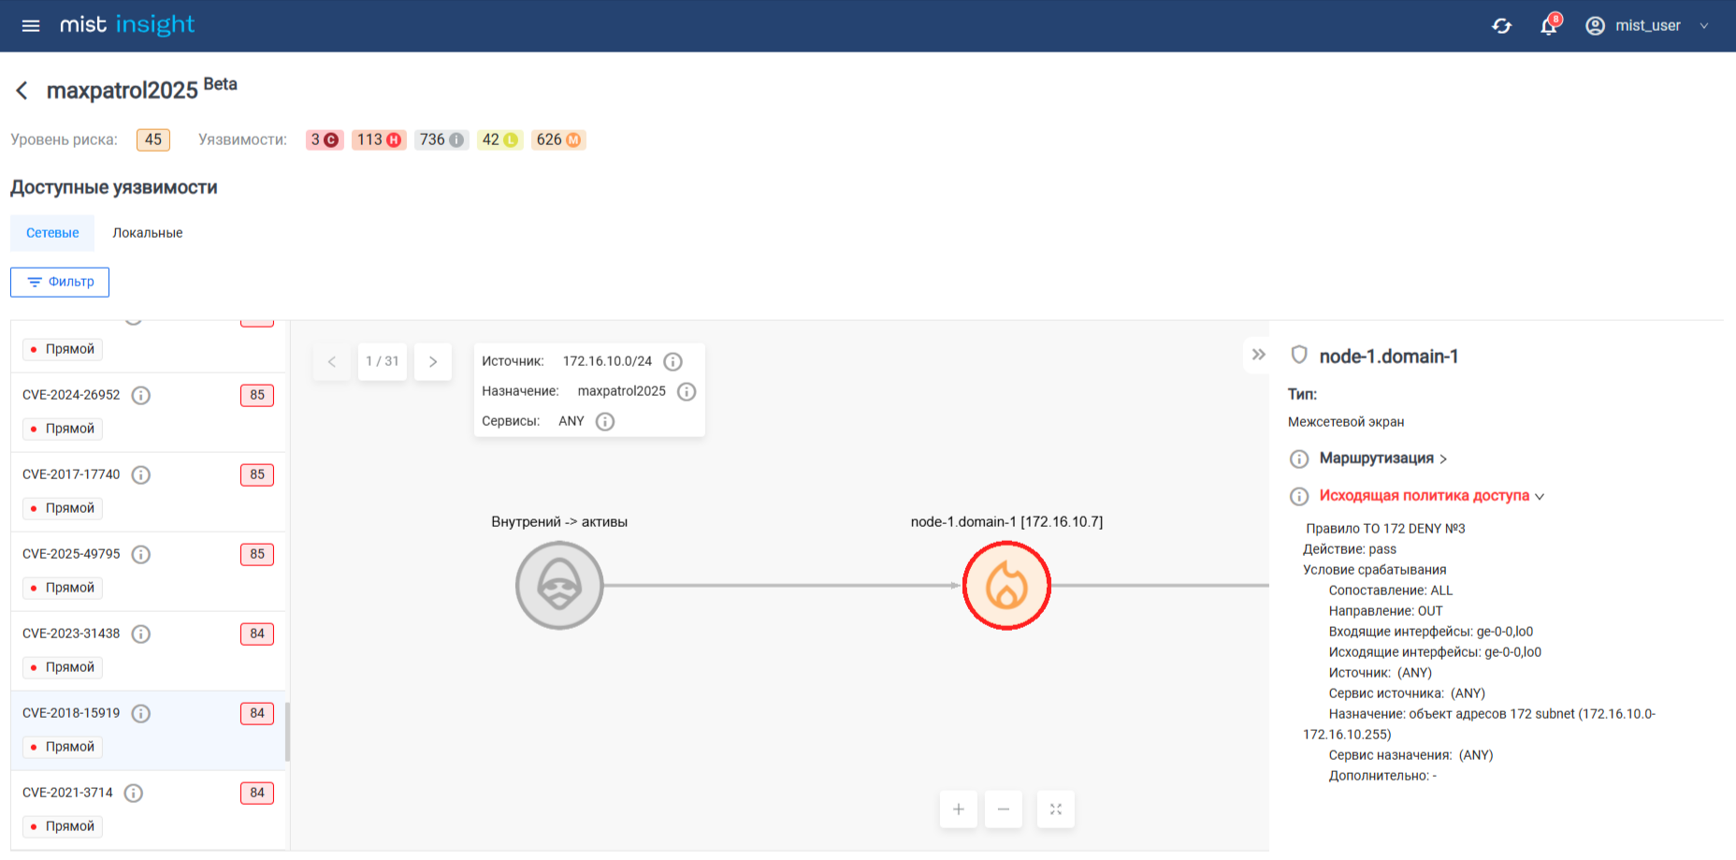Image resolution: width=1736 pixels, height=860 pixels.
Task: Switch to the Сетевые tab
Action: [52, 233]
